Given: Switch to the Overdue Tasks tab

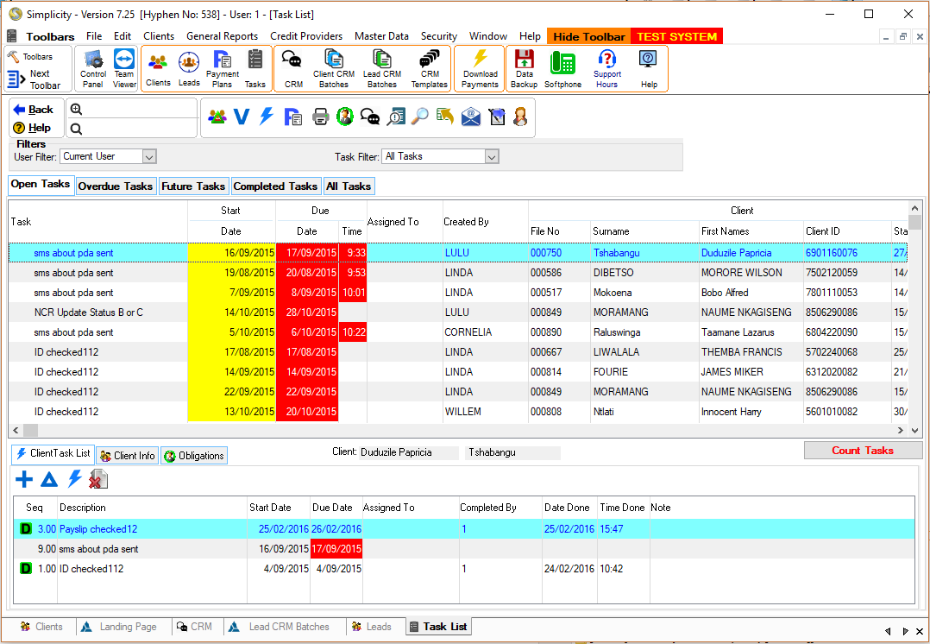Looking at the screenshot, I should click(x=115, y=186).
